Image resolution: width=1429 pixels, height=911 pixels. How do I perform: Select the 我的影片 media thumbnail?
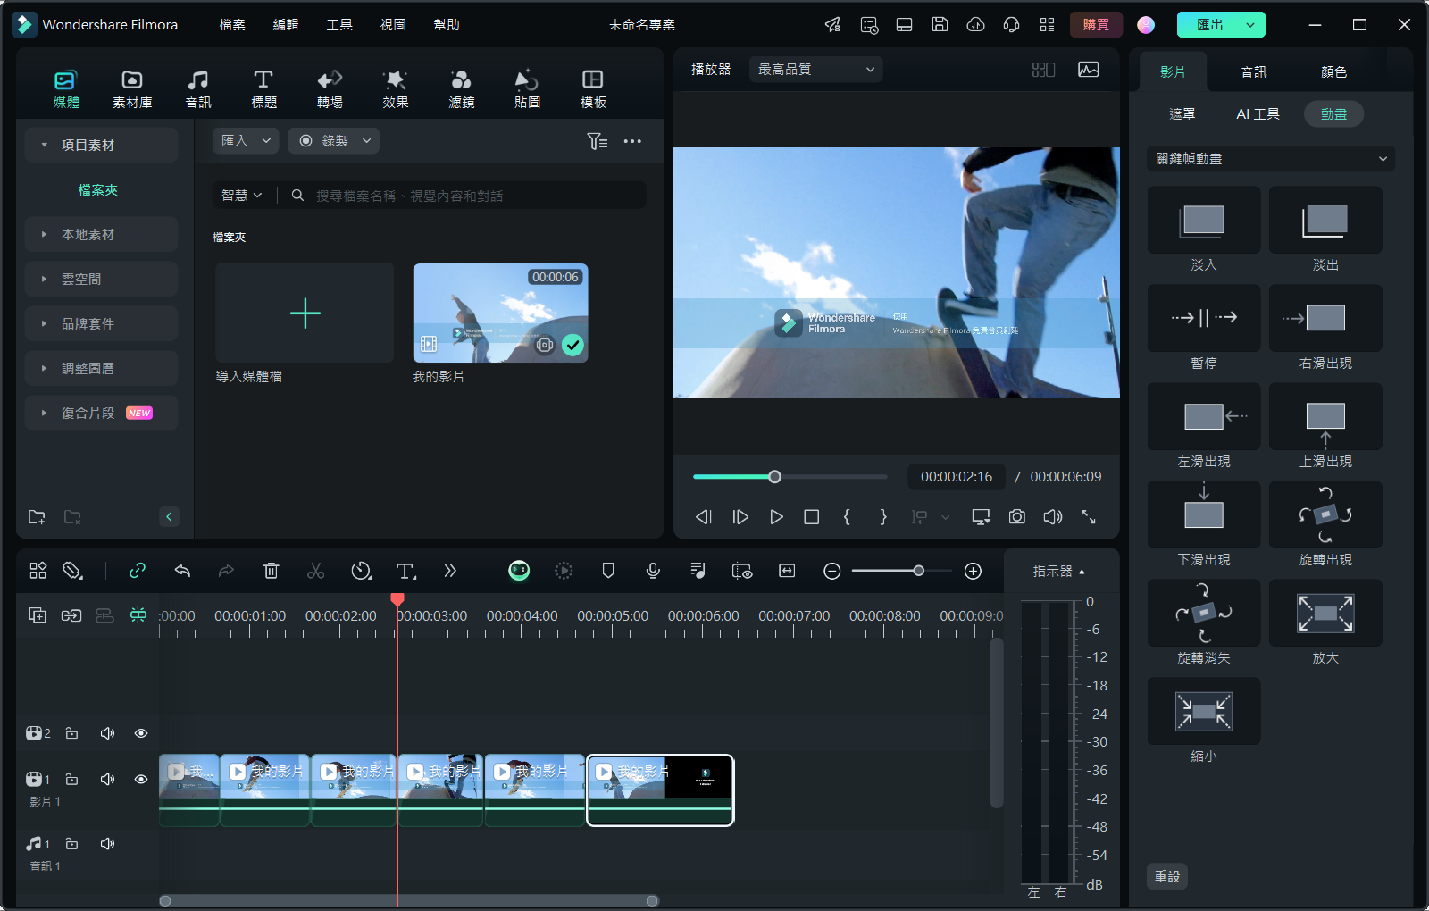coord(500,313)
